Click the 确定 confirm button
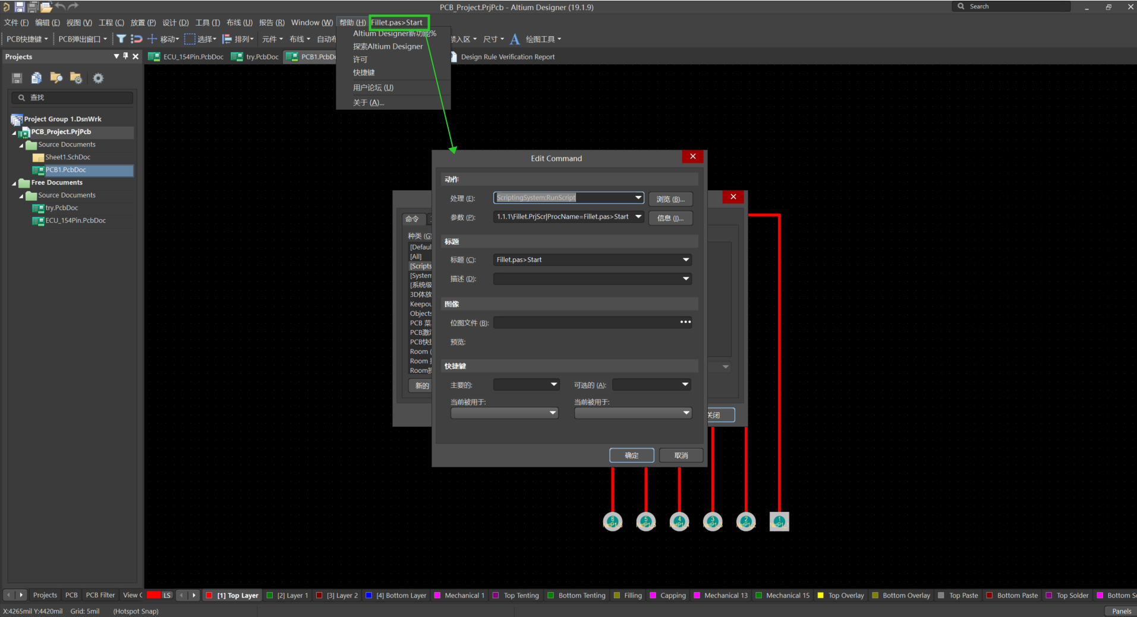 pyautogui.click(x=631, y=455)
